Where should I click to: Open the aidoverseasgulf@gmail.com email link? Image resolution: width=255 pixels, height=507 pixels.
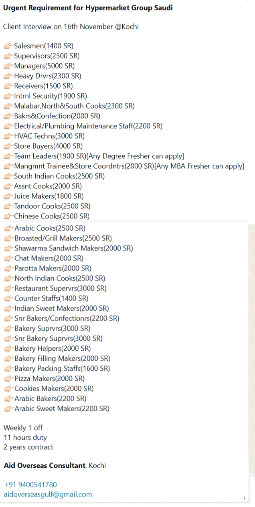pyautogui.click(x=48, y=495)
